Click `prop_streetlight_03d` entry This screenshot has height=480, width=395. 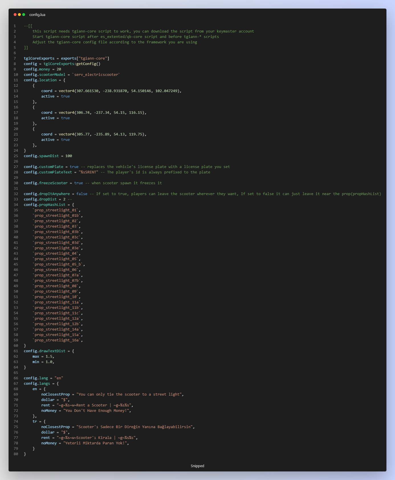point(58,243)
